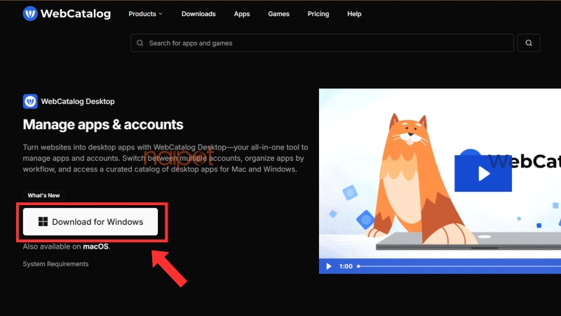This screenshot has width=561, height=316.
Task: Click the WebCatalog wordmark in the header
Action: coord(75,13)
